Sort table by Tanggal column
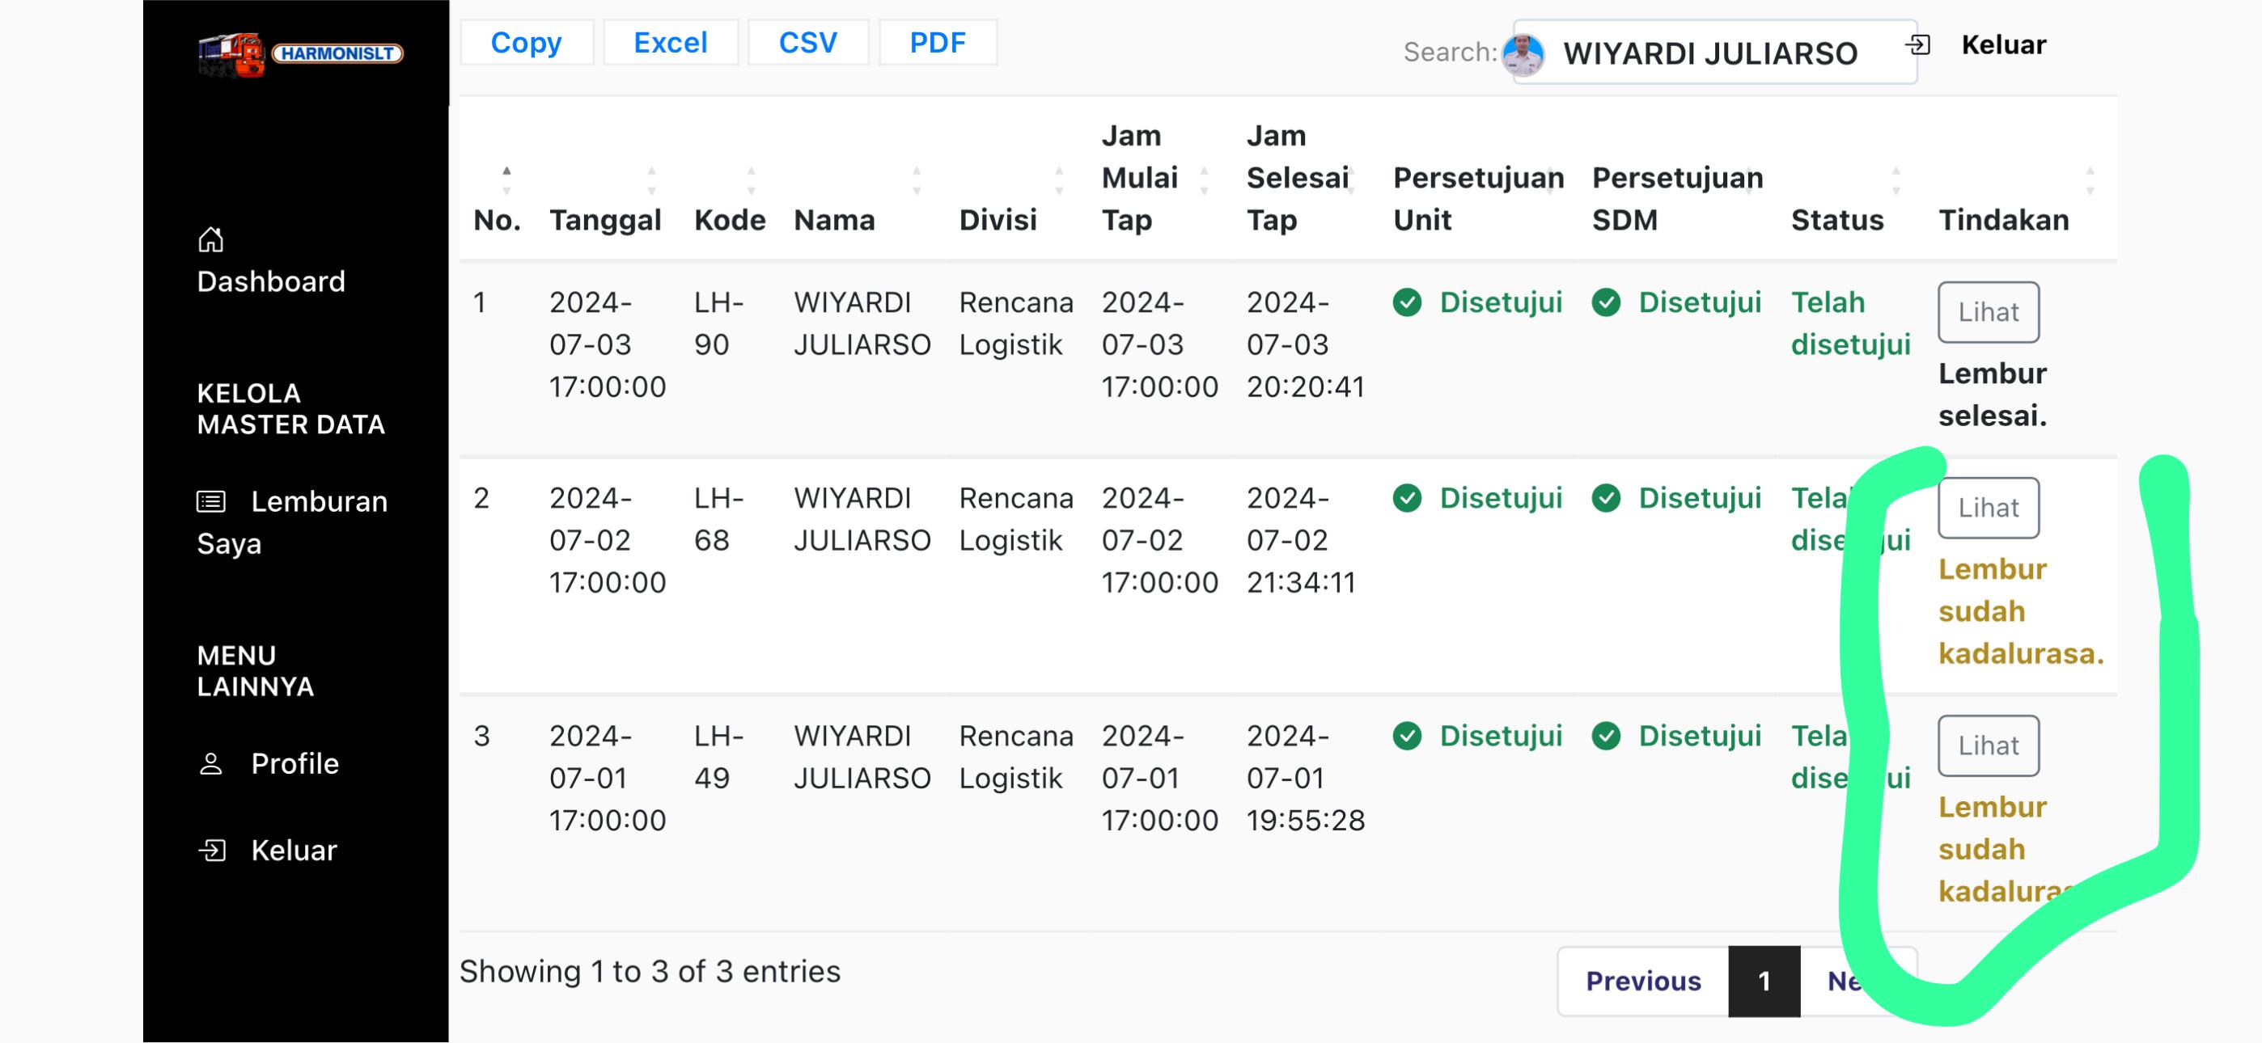Screen dimensions: 2262x1043 605,219
